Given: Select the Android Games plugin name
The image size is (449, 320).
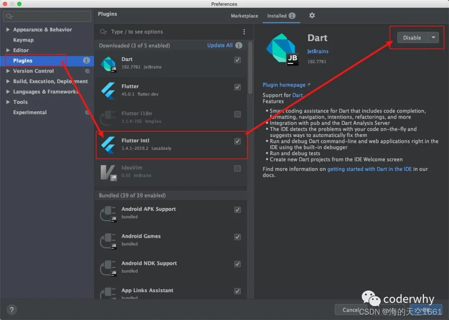Looking at the screenshot, I should (x=141, y=236).
